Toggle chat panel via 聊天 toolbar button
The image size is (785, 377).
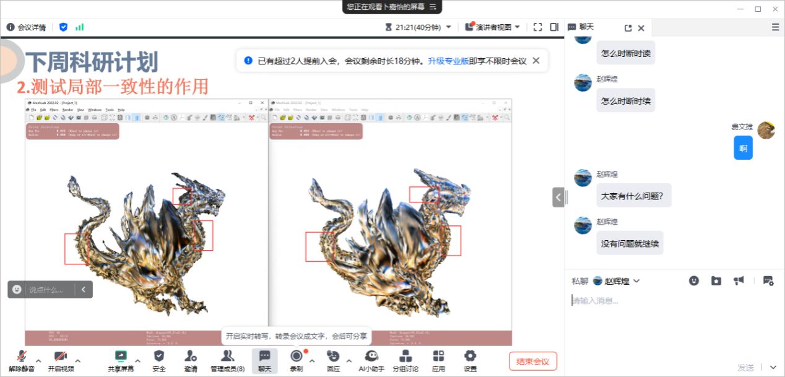264,361
